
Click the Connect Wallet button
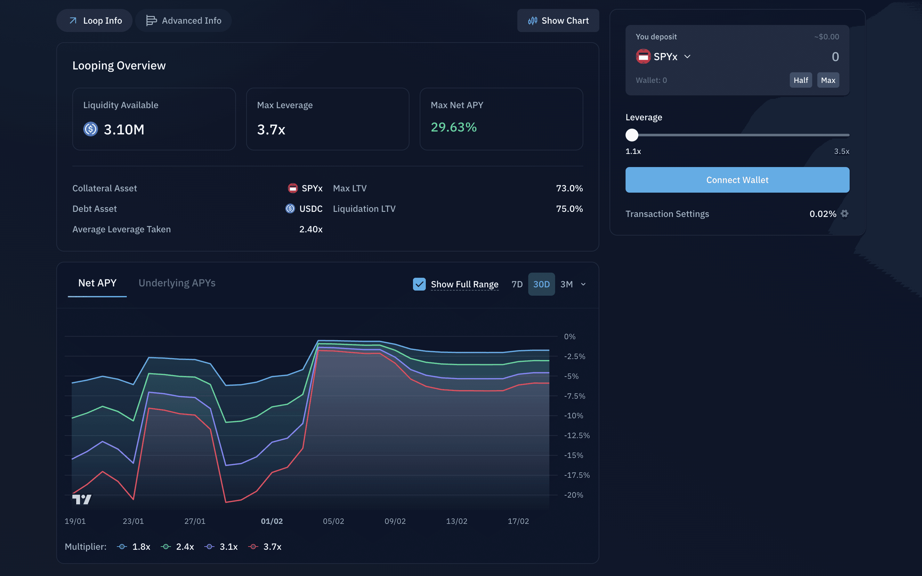point(737,180)
